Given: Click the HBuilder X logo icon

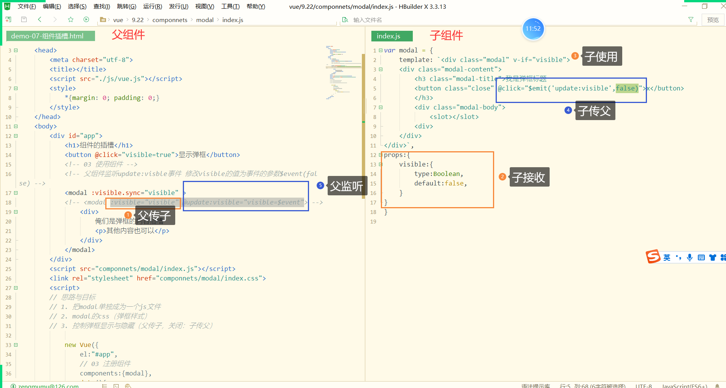Looking at the screenshot, I should pos(7,6).
